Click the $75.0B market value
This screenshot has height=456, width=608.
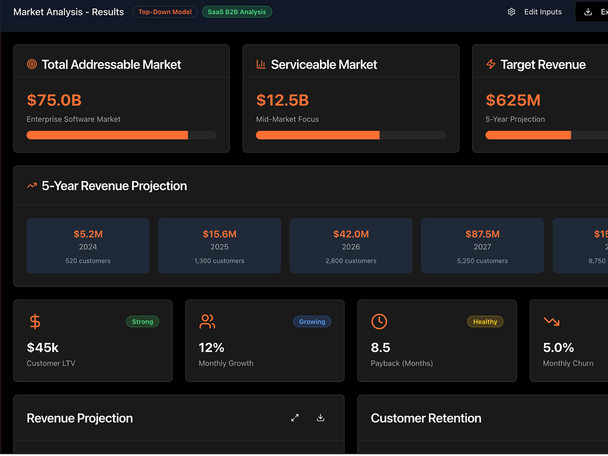[x=54, y=100]
